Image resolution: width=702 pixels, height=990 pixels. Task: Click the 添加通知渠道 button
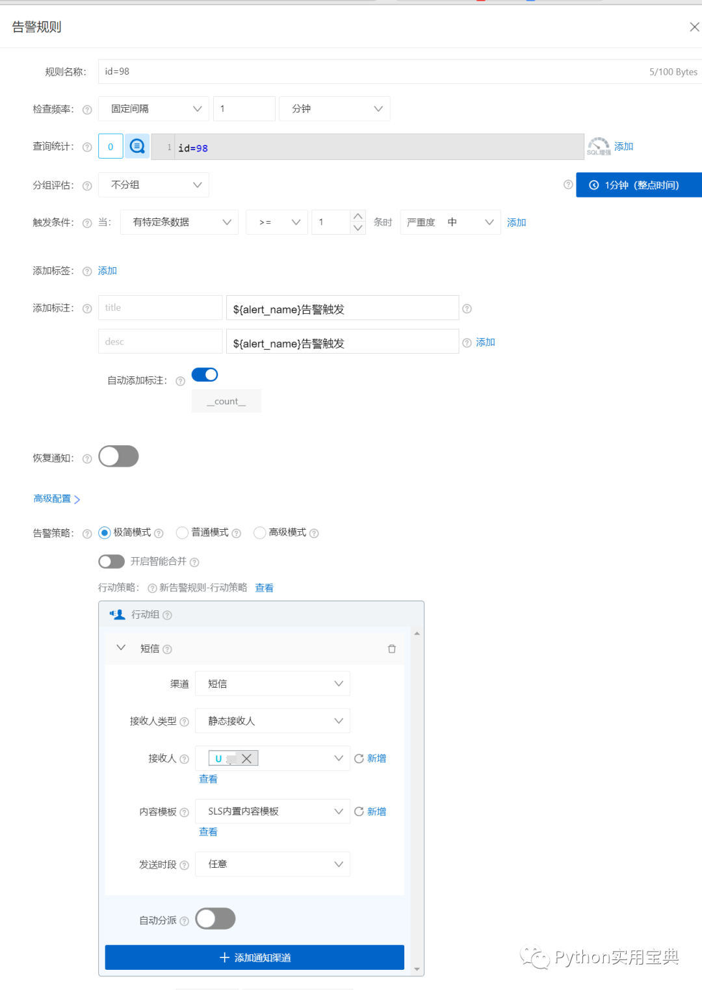pyautogui.click(x=255, y=957)
